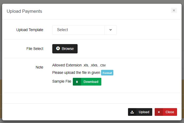Submit using the black Upload button label
The height and width of the screenshot is (123, 184).
point(144,112)
